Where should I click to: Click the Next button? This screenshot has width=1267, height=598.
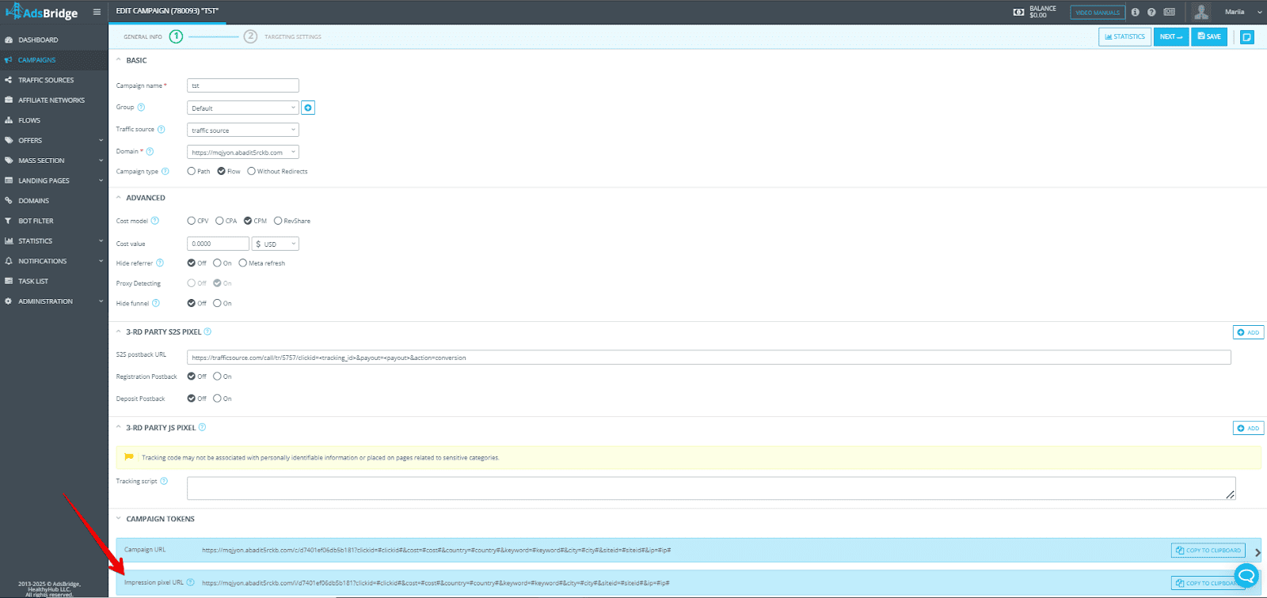point(1171,36)
